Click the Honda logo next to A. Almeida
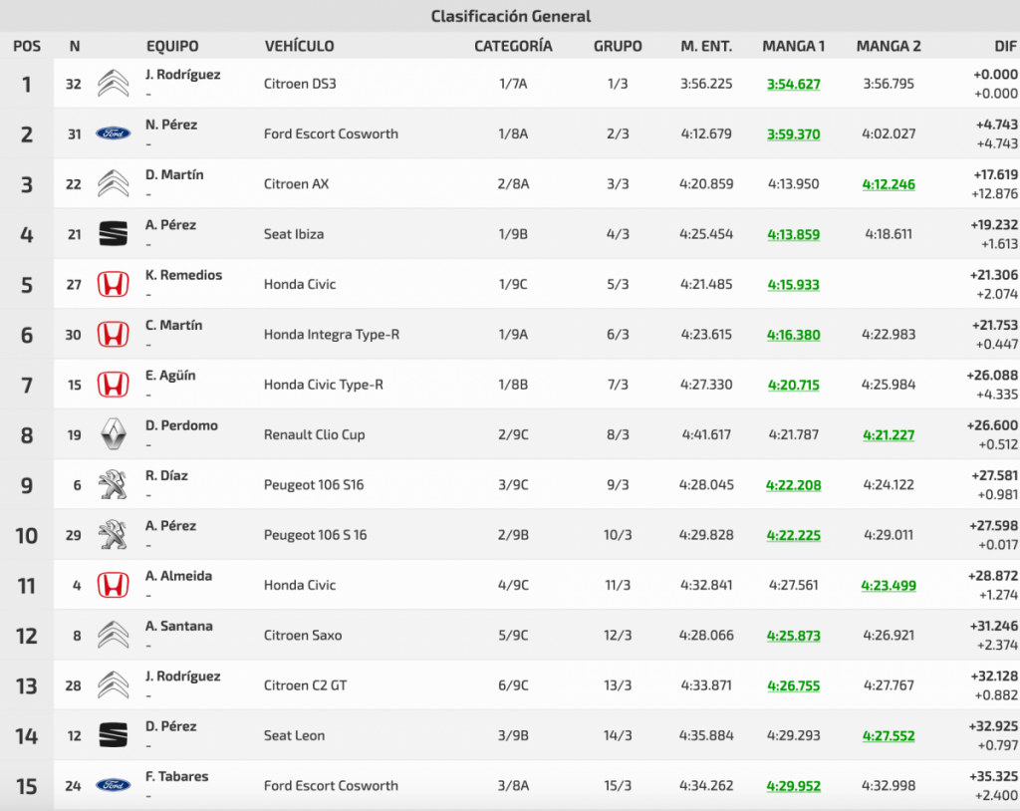This screenshot has height=811, width=1020. [x=113, y=585]
